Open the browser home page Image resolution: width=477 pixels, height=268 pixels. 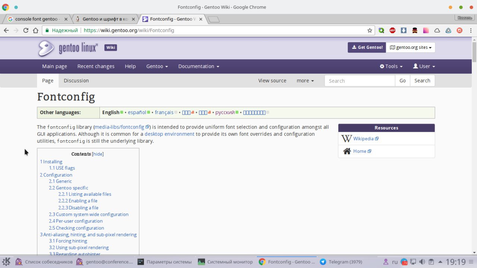coord(35,31)
